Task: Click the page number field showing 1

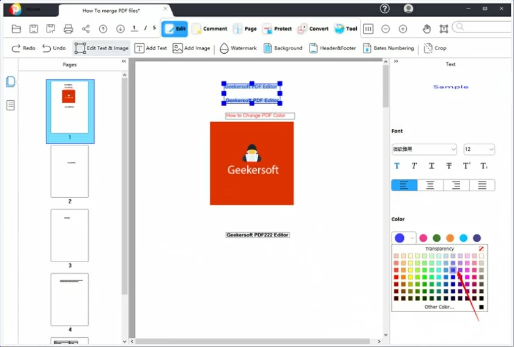Action: (134, 28)
